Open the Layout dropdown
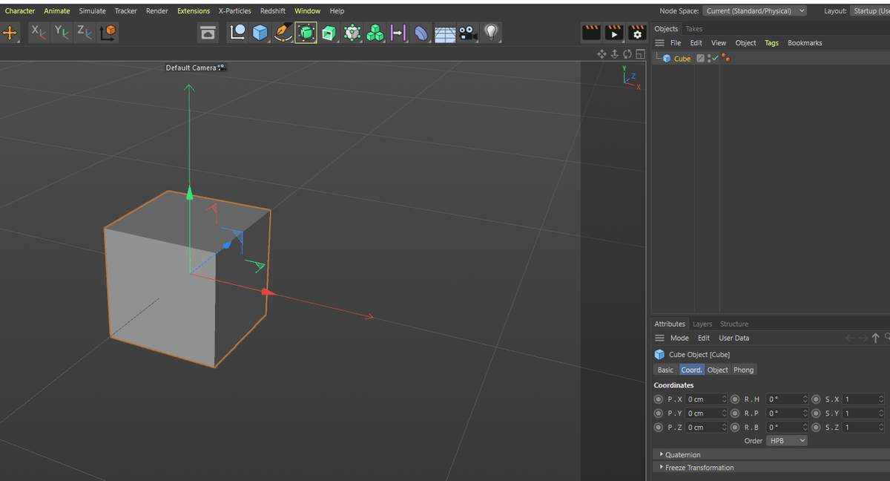The image size is (890, 481). pyautogui.click(x=870, y=11)
